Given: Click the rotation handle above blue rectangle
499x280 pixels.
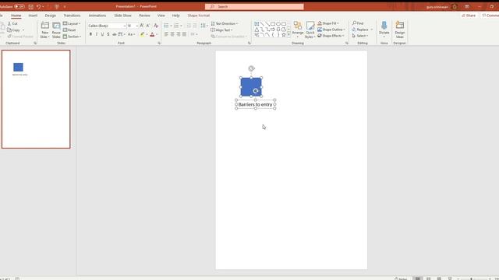Looking at the screenshot, I should (251, 68).
